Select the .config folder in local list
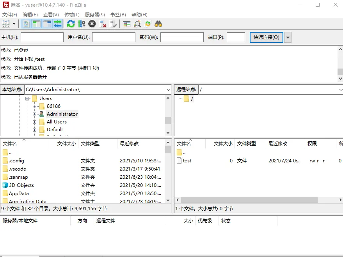The image size is (343, 257). [x=17, y=161]
